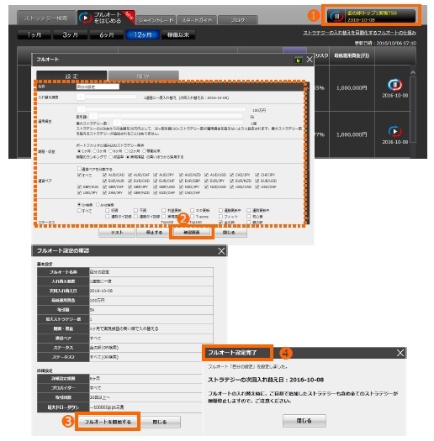Close the フルオート設定完了 dialog with X icon
This screenshot has height=441, width=434.
click(400, 353)
